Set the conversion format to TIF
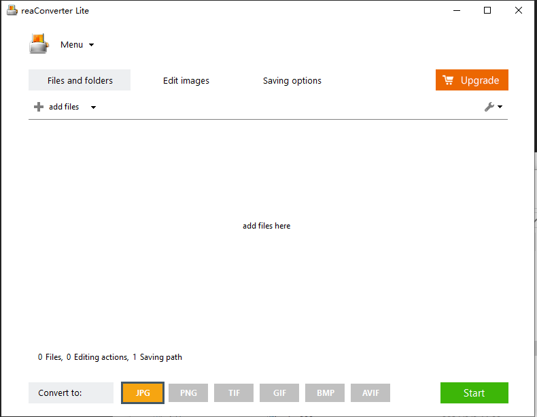Screen dimensions: 537x417 pos(234,393)
